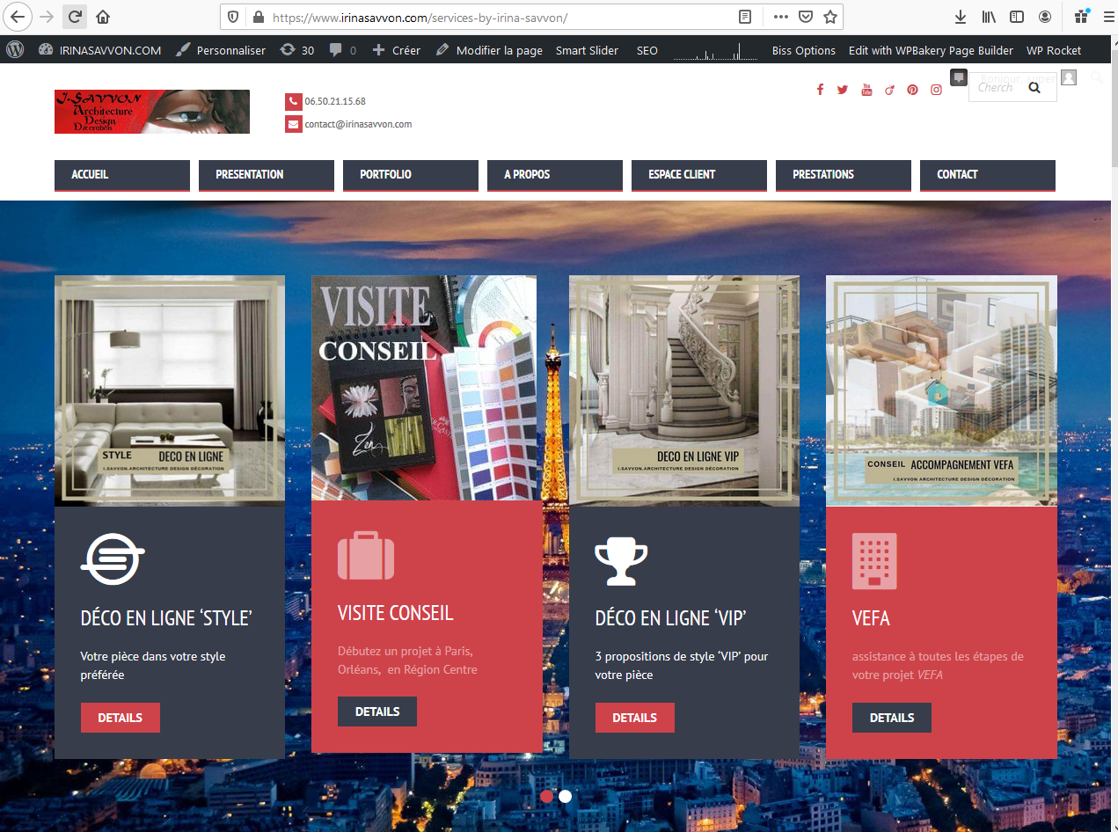Reload the page with the refresh icon
This screenshot has height=832, width=1118.
point(75,17)
